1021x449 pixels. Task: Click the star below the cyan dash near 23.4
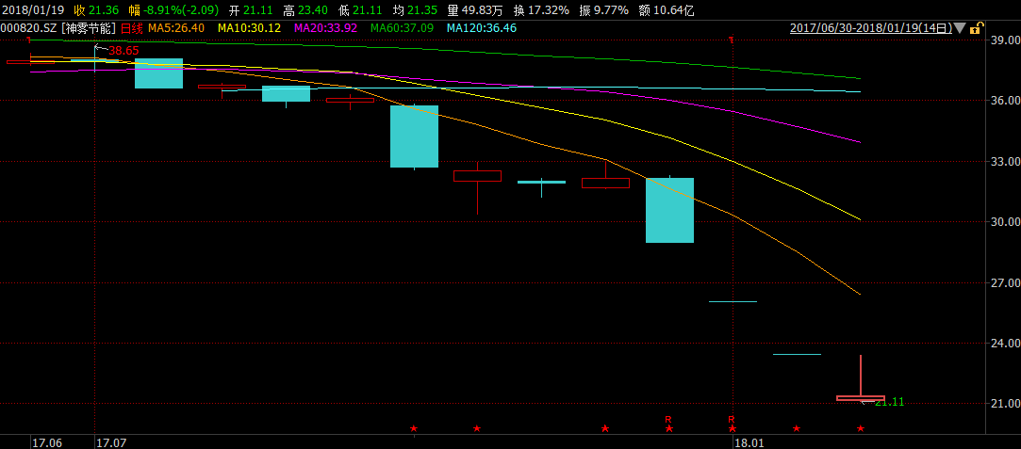click(797, 428)
